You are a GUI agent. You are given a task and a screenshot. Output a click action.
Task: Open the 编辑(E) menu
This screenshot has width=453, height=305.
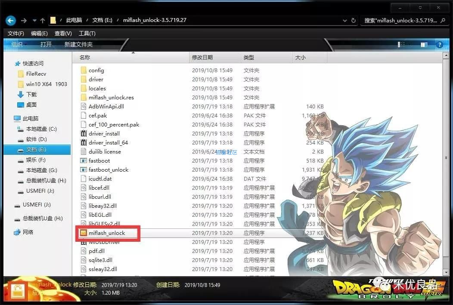[39, 34]
